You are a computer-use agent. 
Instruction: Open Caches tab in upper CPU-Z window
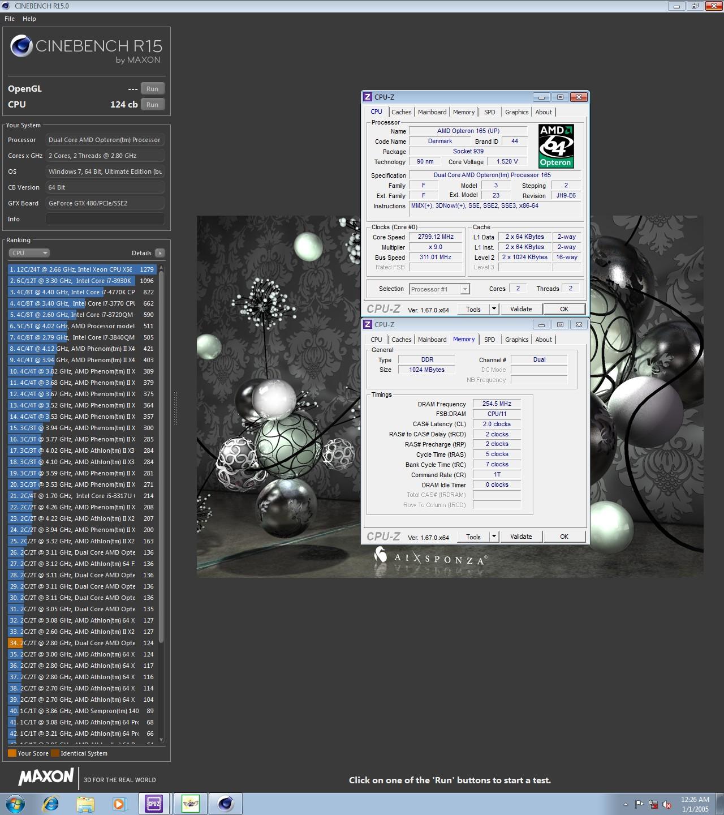[x=402, y=112]
